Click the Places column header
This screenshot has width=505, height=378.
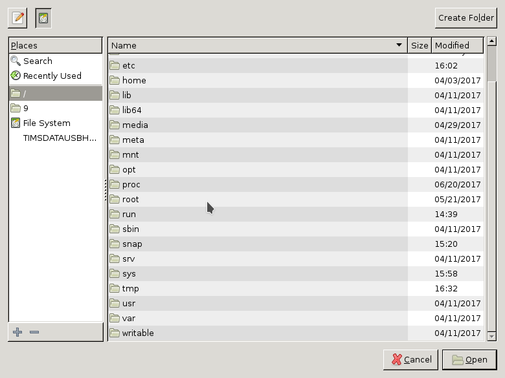pyautogui.click(x=56, y=45)
